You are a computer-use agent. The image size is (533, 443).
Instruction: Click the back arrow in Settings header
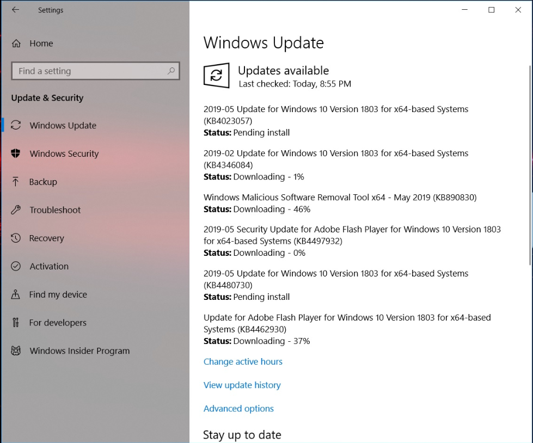[x=15, y=10]
